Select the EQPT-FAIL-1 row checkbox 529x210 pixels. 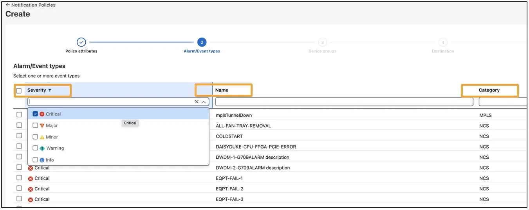point(19,177)
